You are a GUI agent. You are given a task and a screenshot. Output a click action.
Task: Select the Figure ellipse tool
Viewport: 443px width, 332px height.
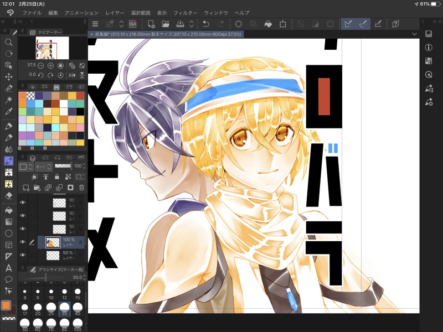click(8, 233)
